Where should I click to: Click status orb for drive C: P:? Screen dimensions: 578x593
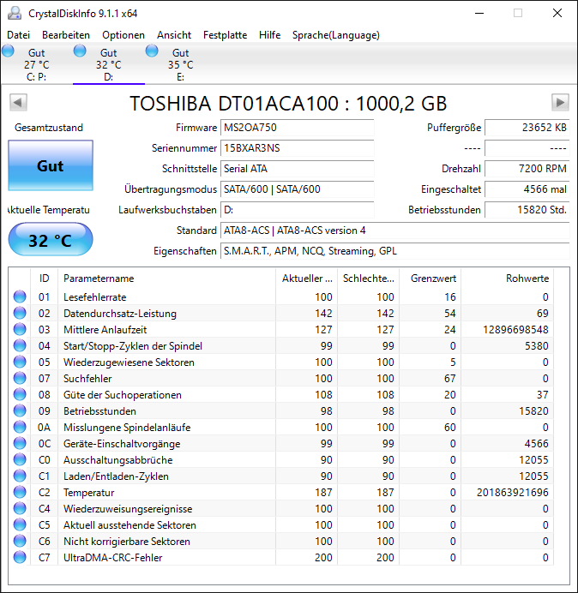[x=8, y=51]
